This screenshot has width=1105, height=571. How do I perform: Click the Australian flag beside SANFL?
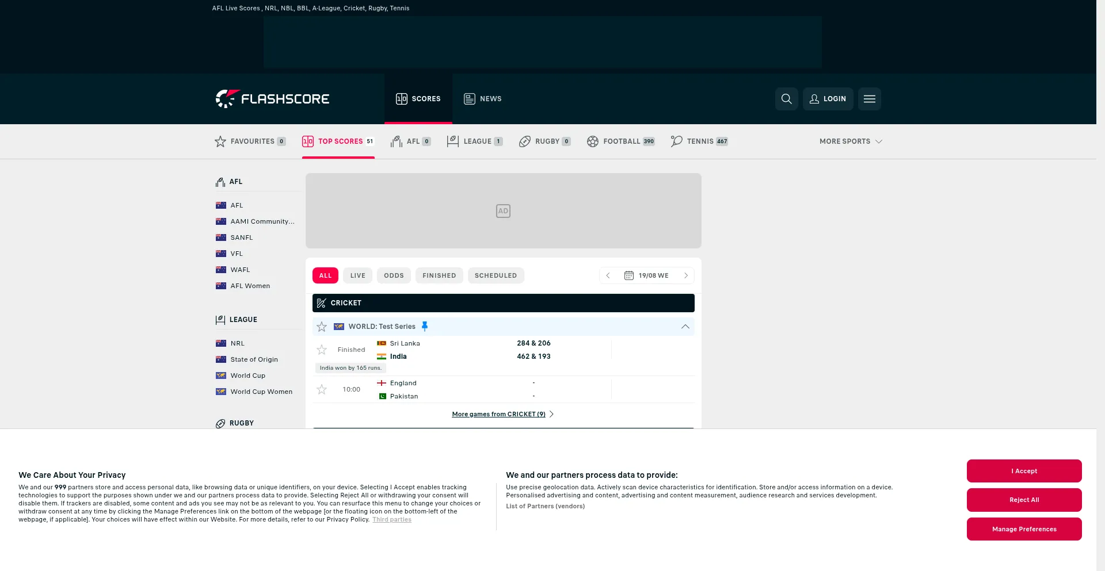tap(221, 237)
